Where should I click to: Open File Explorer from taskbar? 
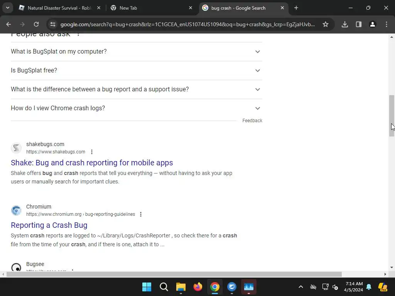tap(181, 287)
